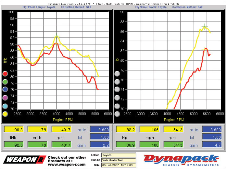Toggle the blue run indicator on torque graph
Screen dimensions: 227x169
point(5,89)
